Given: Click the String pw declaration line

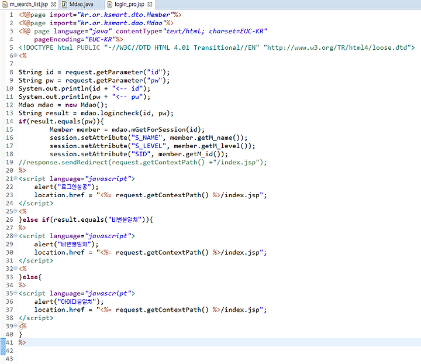Looking at the screenshot, I should [94, 80].
